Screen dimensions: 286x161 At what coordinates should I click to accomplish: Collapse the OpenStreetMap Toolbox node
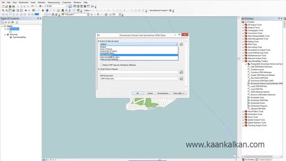pos(243,61)
